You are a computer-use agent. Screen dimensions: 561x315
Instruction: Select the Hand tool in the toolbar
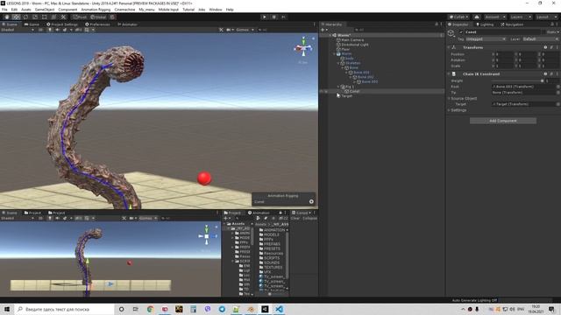(7, 17)
